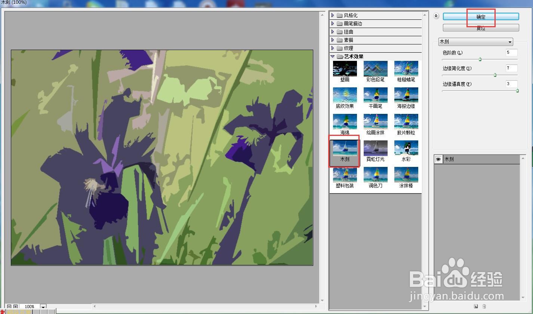Click the 边缘简化度 (S) label
The image size is (533, 314).
click(457, 68)
